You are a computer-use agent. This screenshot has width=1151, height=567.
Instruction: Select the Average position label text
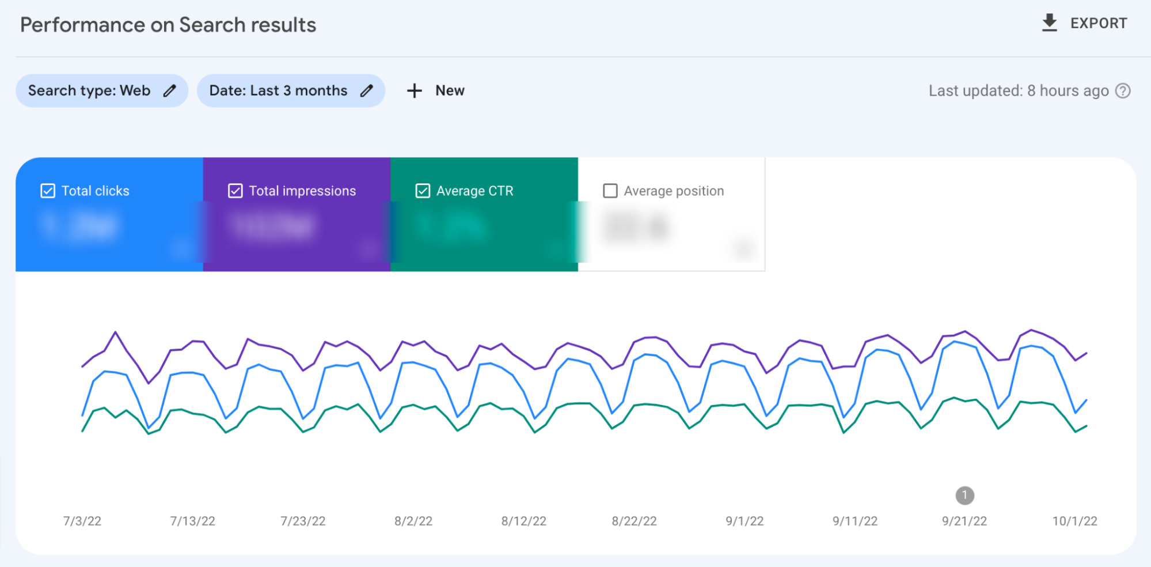pyautogui.click(x=674, y=191)
